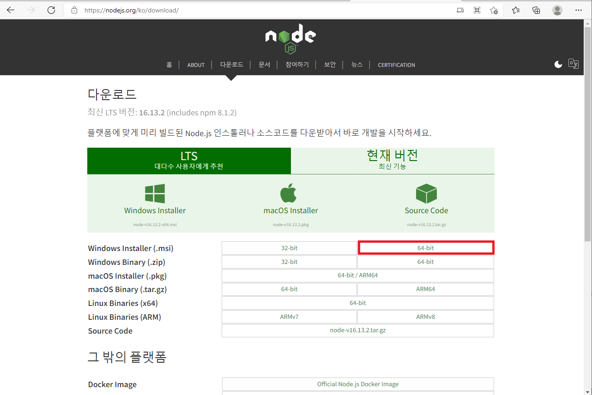Open the browser profile avatar
The width and height of the screenshot is (592, 395).
click(558, 10)
